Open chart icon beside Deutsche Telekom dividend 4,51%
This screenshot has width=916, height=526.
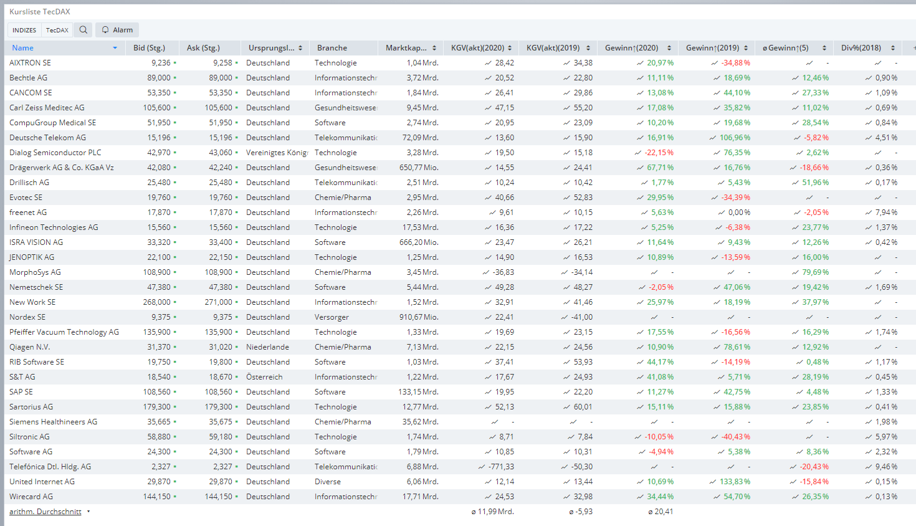click(x=869, y=138)
